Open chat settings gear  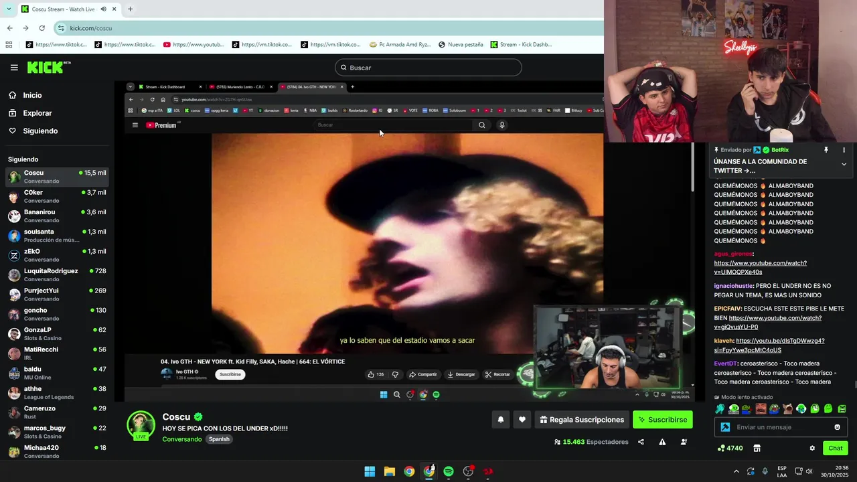tap(812, 449)
